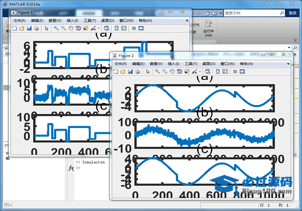Open 文件(F) menu in Figure 1
Image resolution: width=302 pixels, height=211 pixels.
coord(19,21)
